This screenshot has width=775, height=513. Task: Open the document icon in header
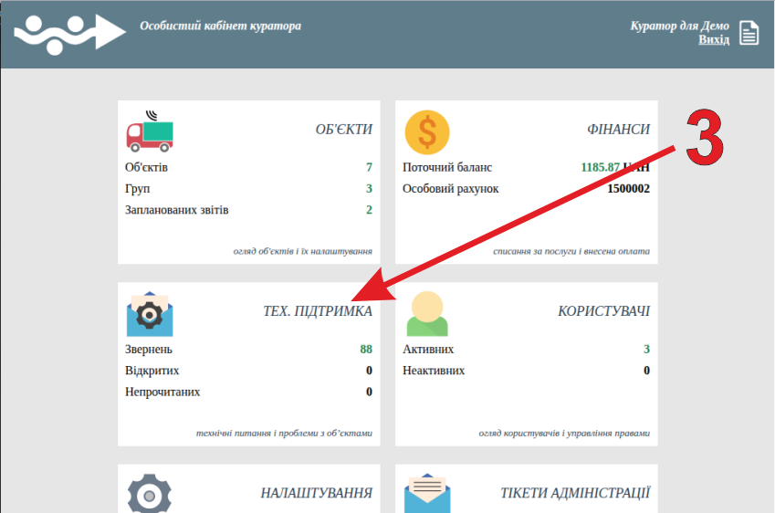click(x=749, y=33)
